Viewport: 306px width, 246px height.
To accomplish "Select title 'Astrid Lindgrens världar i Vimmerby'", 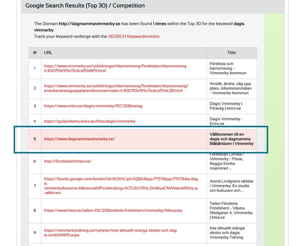I will [231, 186].
